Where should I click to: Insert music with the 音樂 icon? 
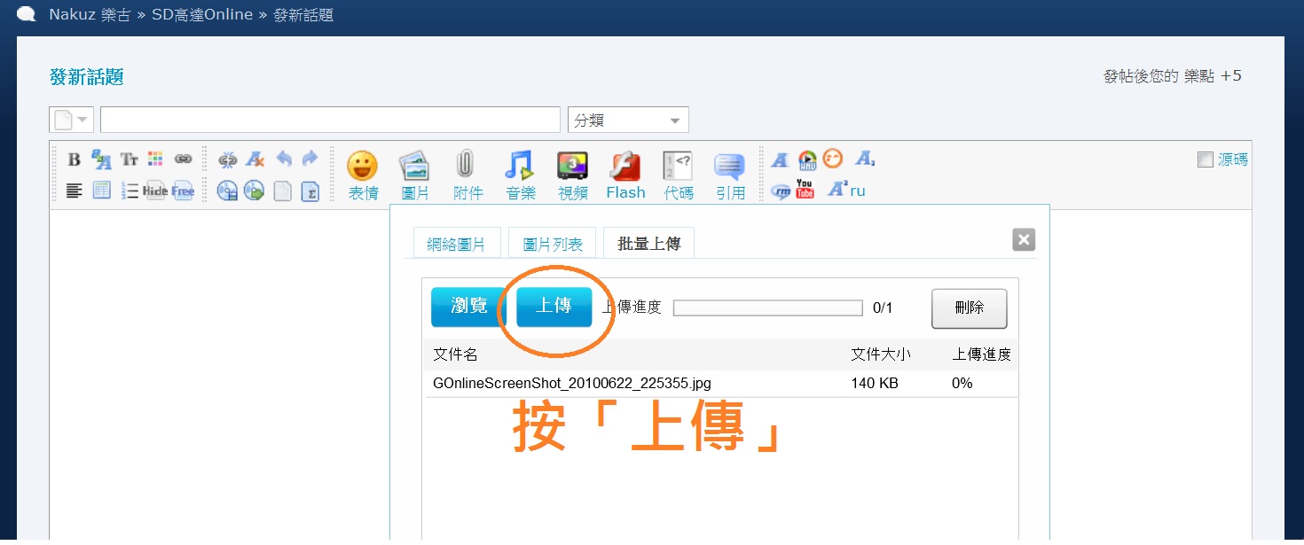click(520, 174)
